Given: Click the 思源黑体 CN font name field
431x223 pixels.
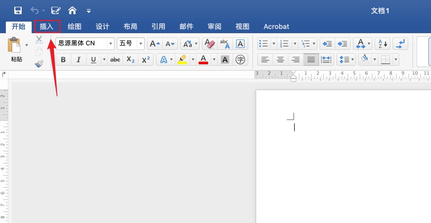Looking at the screenshot, I should pos(82,44).
